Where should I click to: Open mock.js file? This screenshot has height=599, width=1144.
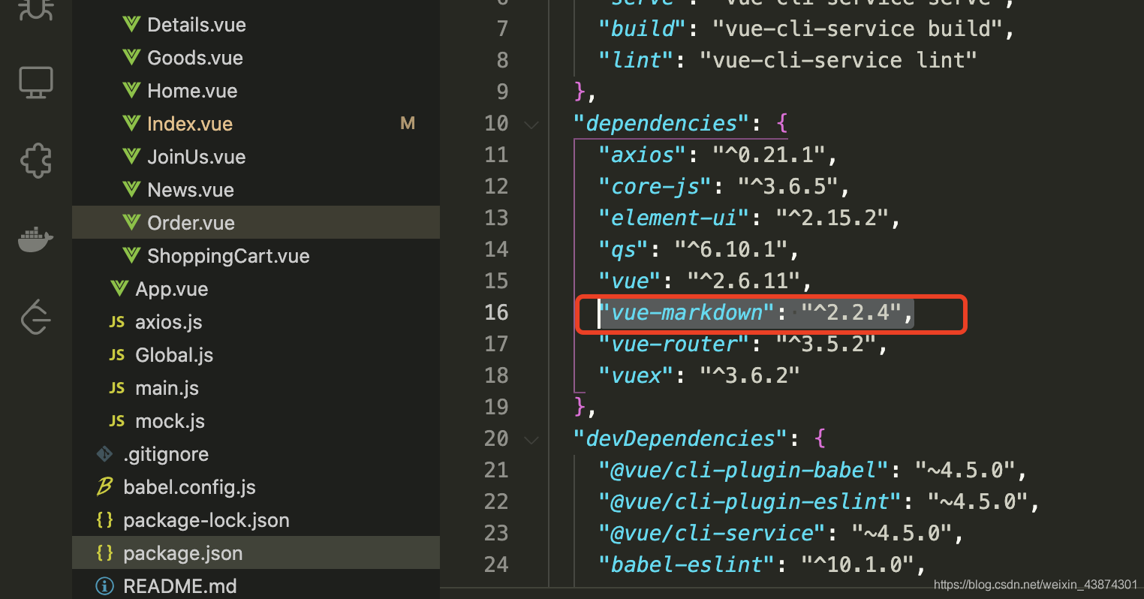coord(170,421)
